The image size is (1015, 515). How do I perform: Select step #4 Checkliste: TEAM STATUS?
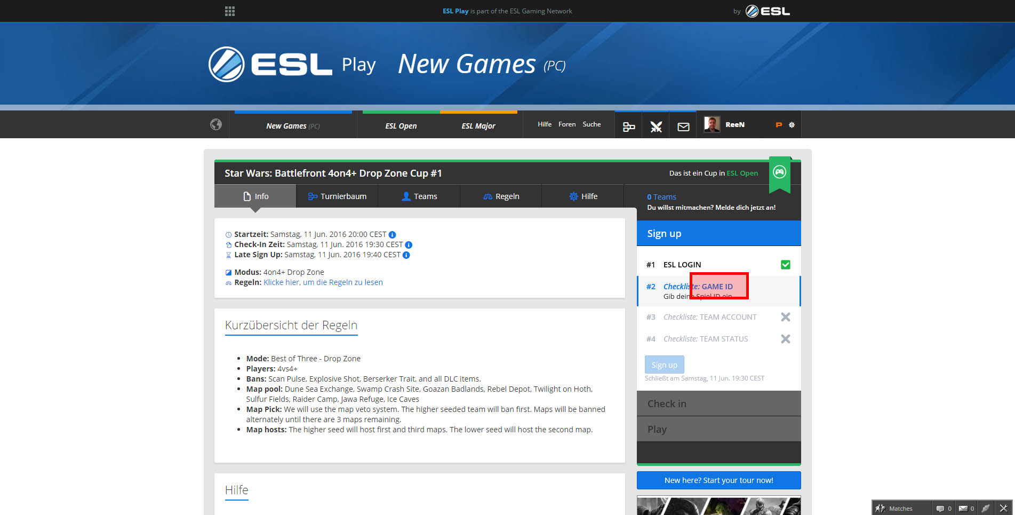718,339
